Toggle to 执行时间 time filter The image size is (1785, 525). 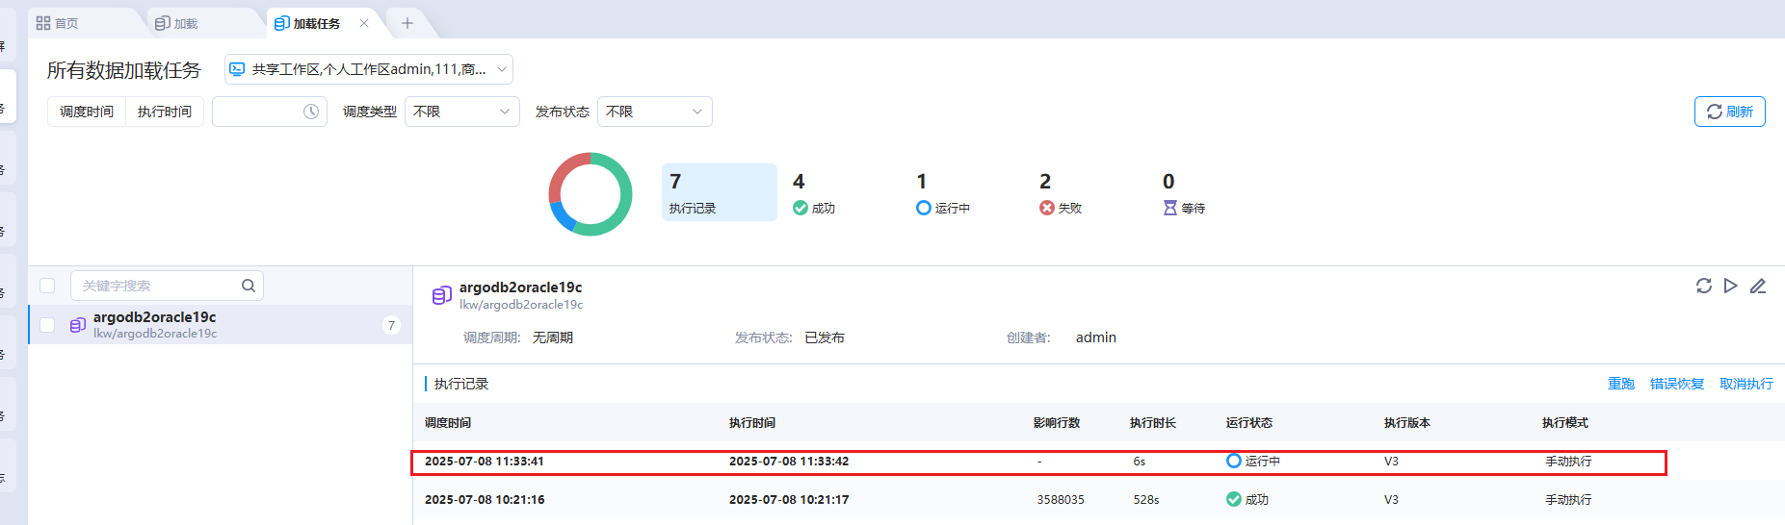165,112
